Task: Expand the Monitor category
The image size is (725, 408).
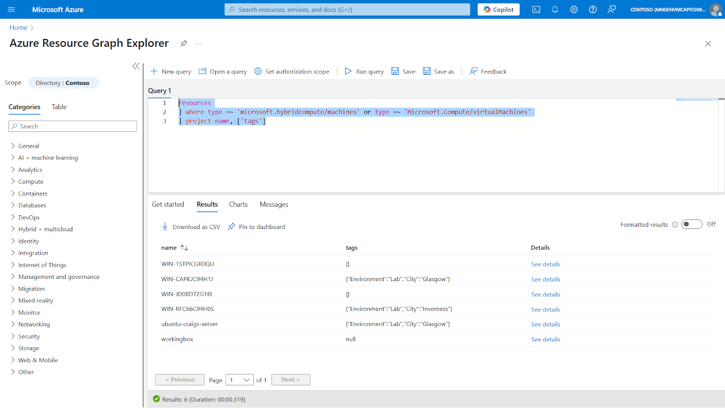Action: point(25,313)
